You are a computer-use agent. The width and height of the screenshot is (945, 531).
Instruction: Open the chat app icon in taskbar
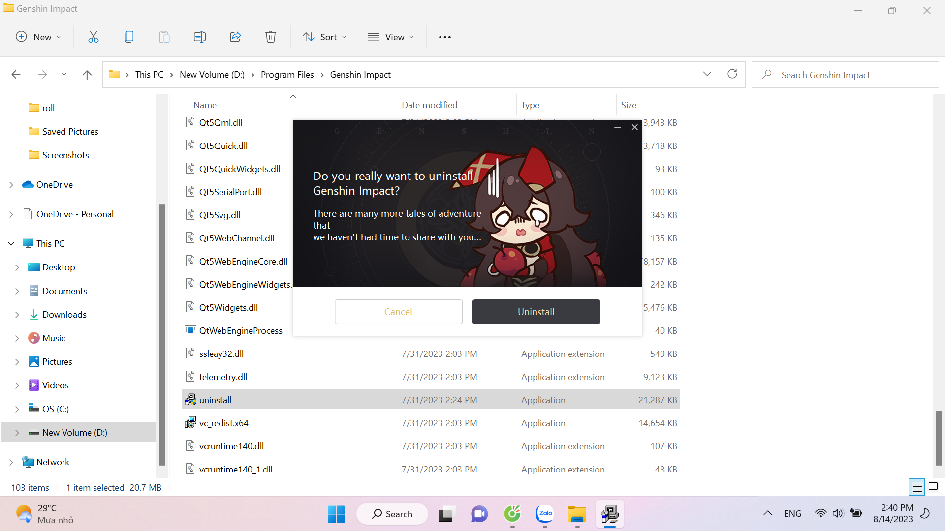click(x=479, y=514)
